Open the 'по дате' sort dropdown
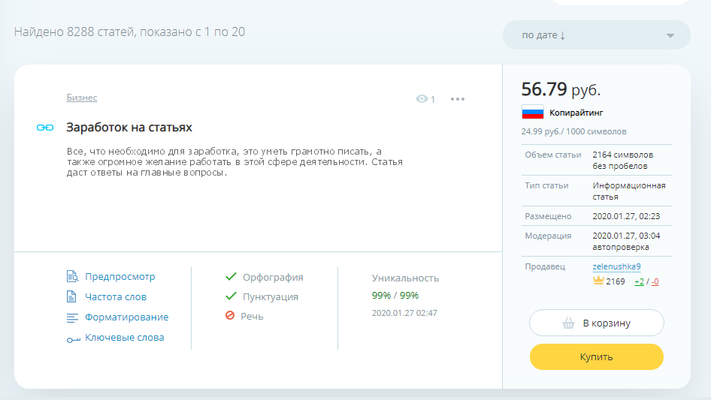This screenshot has height=400, width=711. click(x=586, y=35)
